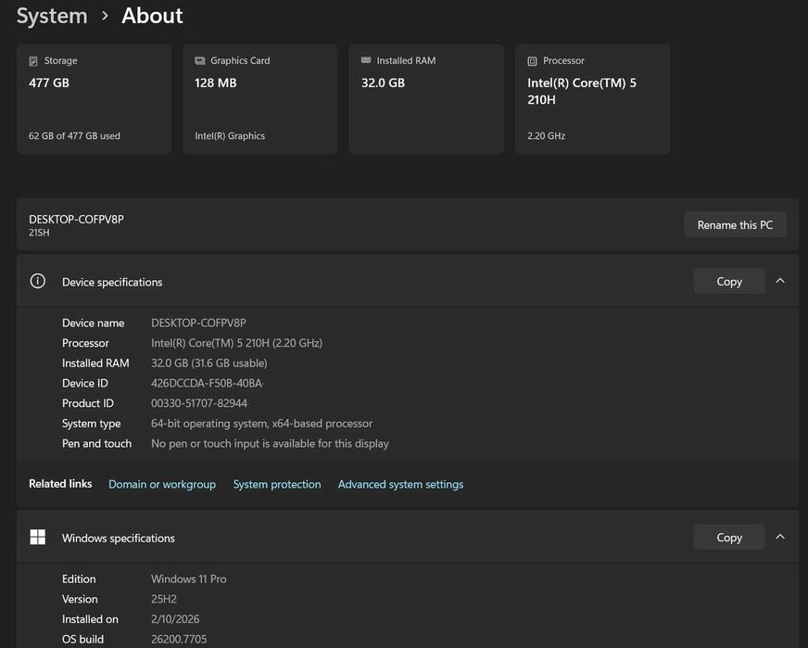Viewport: 808px width, 648px height.
Task: Open the Installed RAM 32.0 GB card
Action: pos(426,99)
